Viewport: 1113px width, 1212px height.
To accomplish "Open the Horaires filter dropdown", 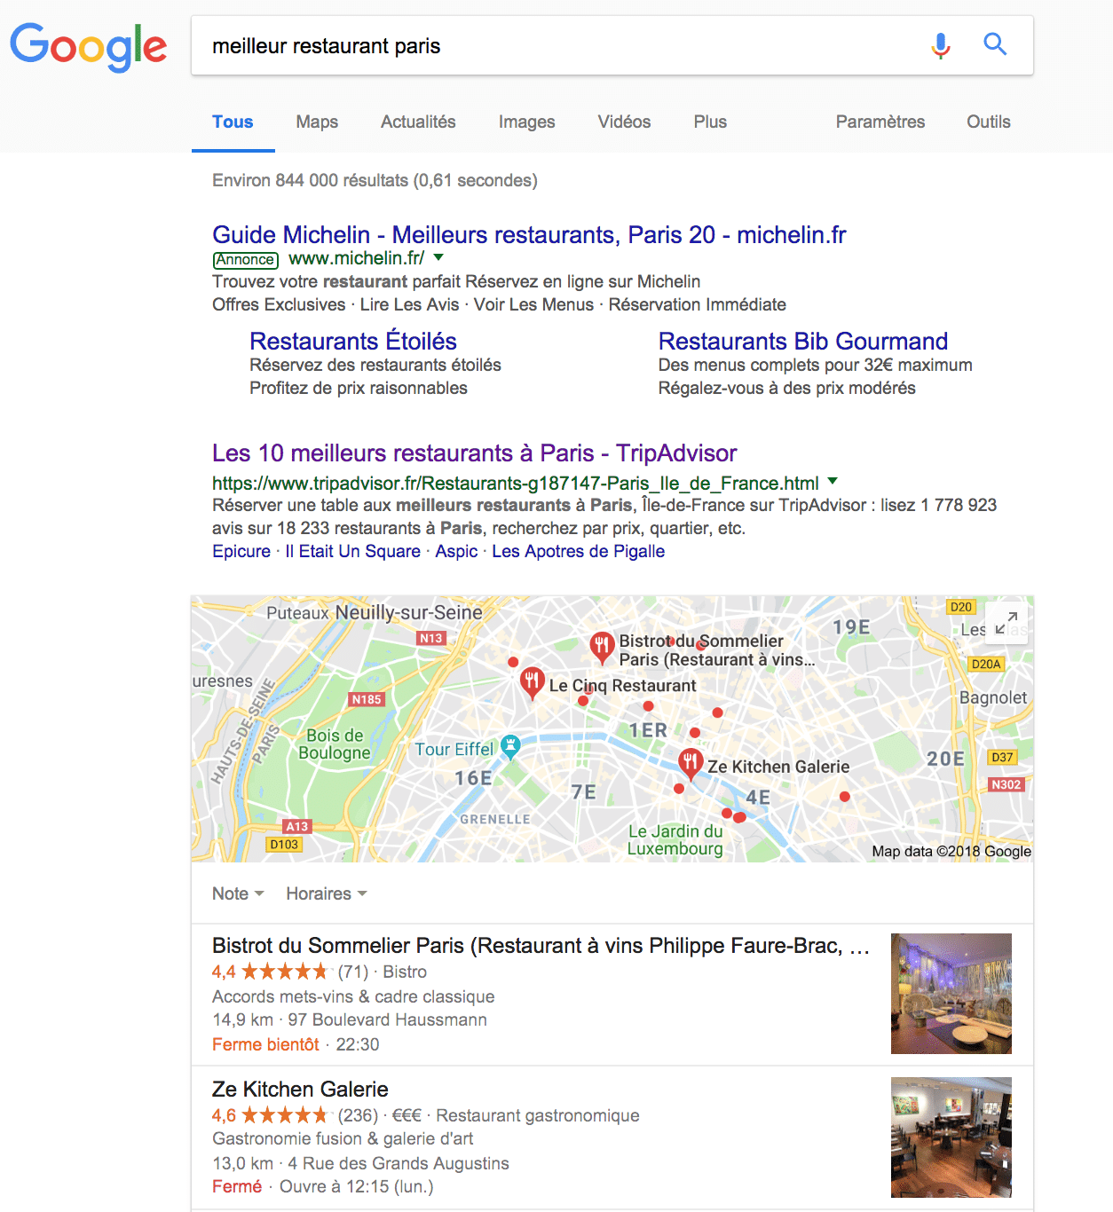I will pyautogui.click(x=326, y=893).
